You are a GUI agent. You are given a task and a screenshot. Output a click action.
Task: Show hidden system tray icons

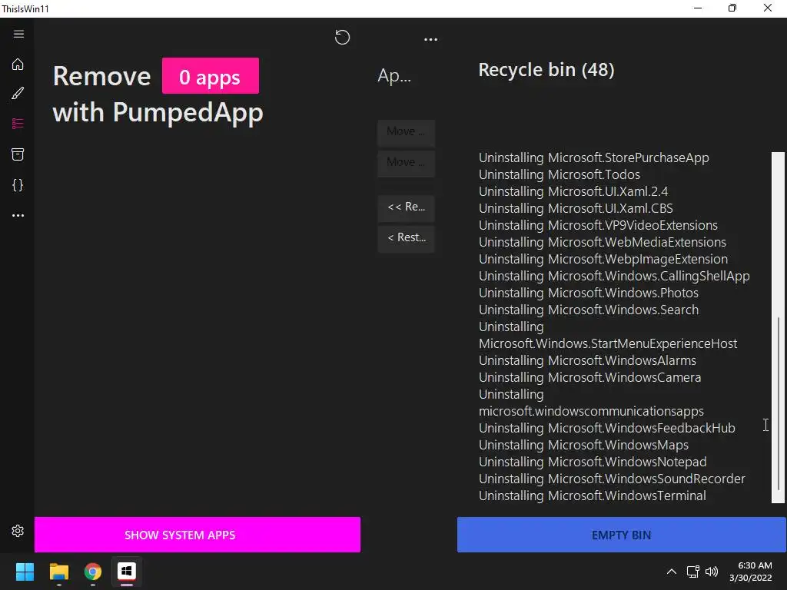click(672, 572)
